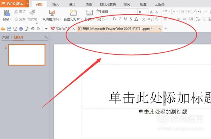211x139 pixels.
Task: Close the slide thumbnail pane
Action: click(x=46, y=37)
